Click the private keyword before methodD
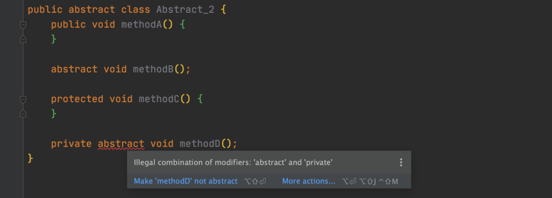 click(72, 144)
